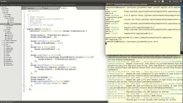Click the clock in the top panel
The image size is (183, 103).
(x=176, y=1)
